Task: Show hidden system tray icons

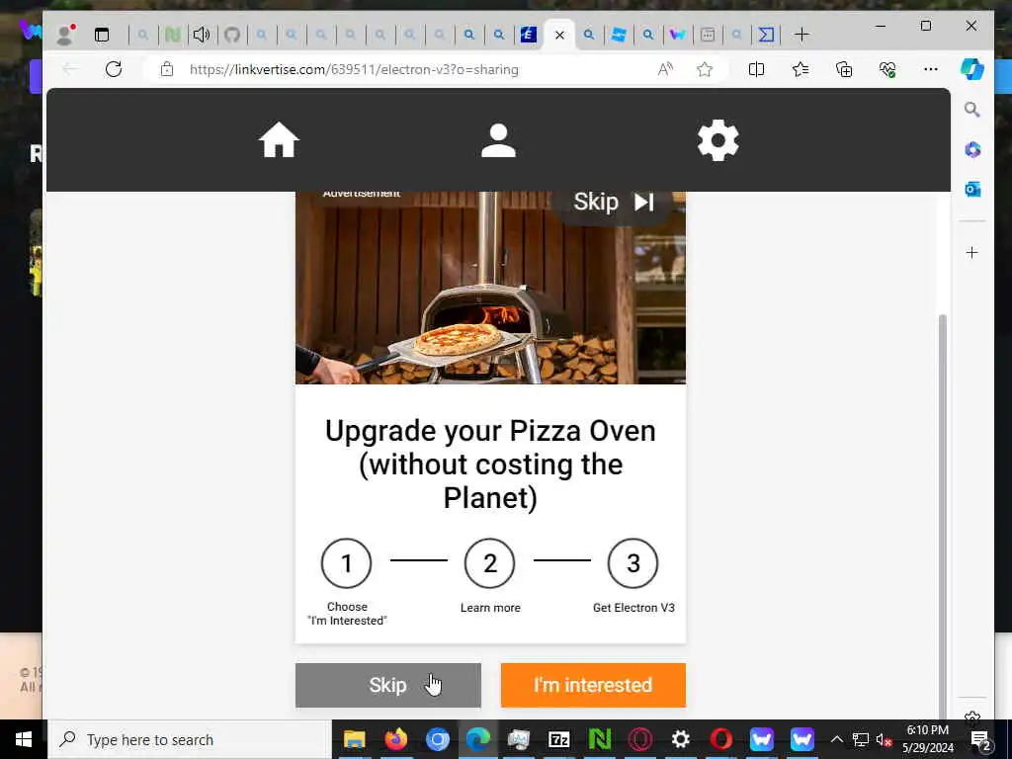Action: [836, 739]
